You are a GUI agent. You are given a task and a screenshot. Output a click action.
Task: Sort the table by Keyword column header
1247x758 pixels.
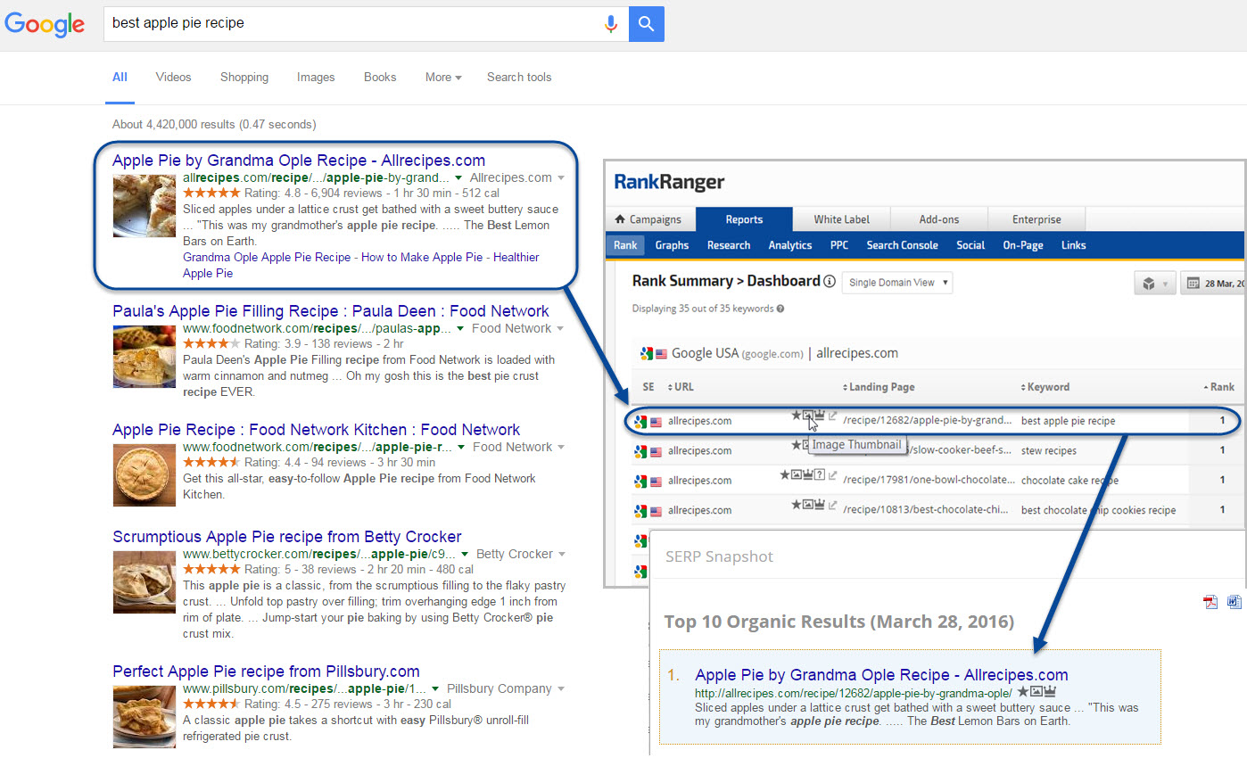(x=1049, y=387)
